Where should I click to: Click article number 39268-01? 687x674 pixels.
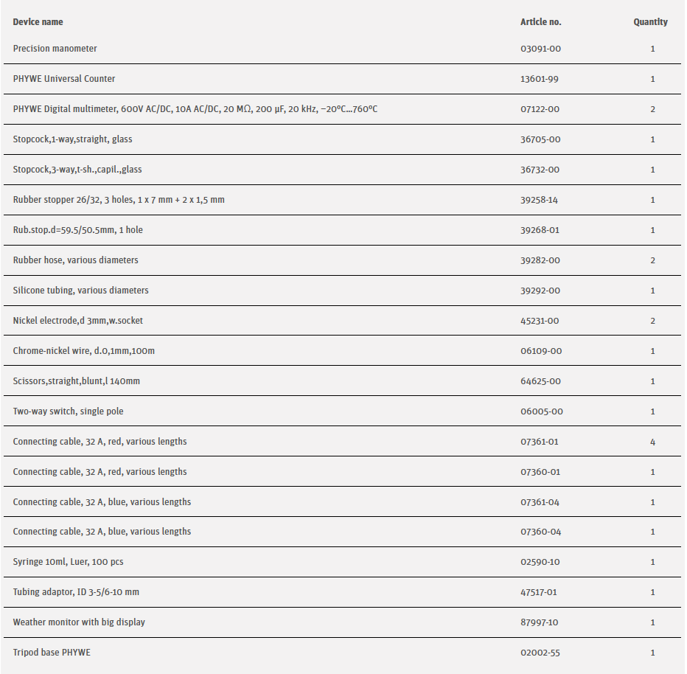point(540,230)
